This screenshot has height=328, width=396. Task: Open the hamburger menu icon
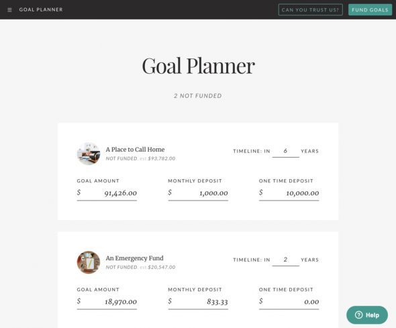pyautogui.click(x=9, y=10)
